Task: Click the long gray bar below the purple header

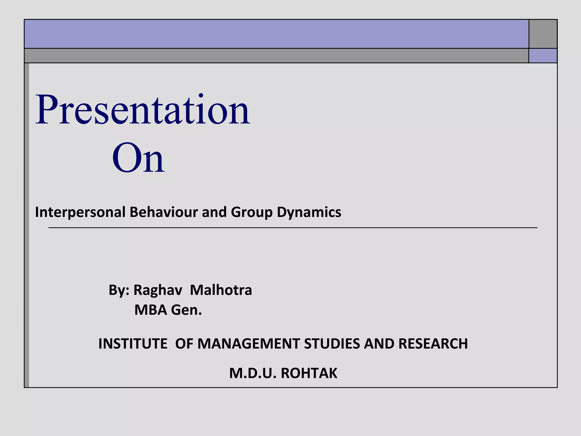Action: (276, 56)
